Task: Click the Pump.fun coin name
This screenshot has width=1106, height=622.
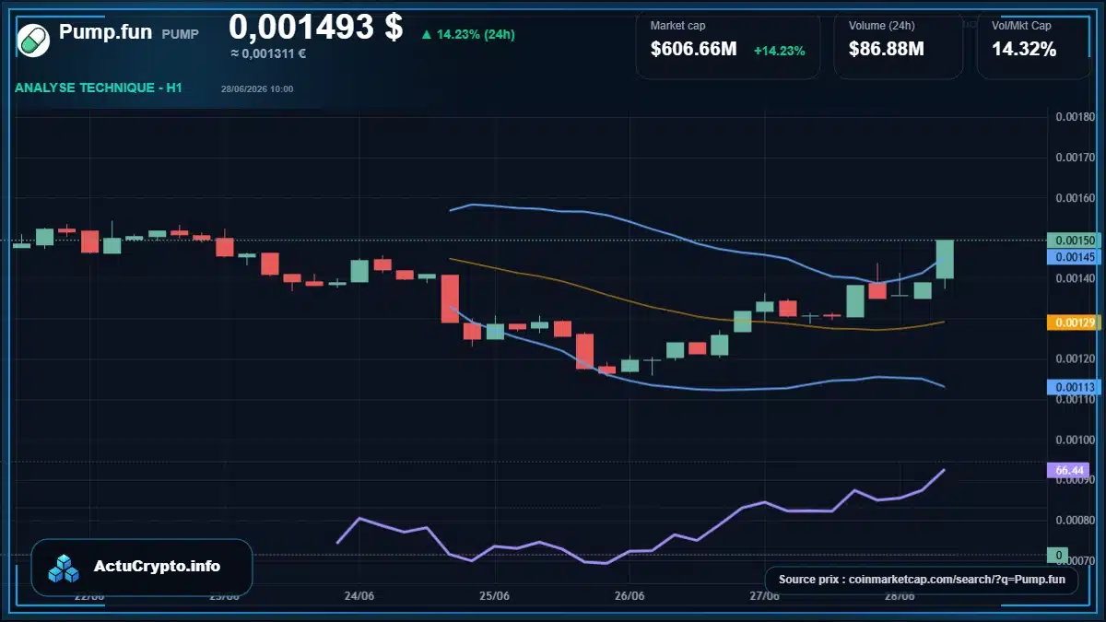Action: coord(105,32)
